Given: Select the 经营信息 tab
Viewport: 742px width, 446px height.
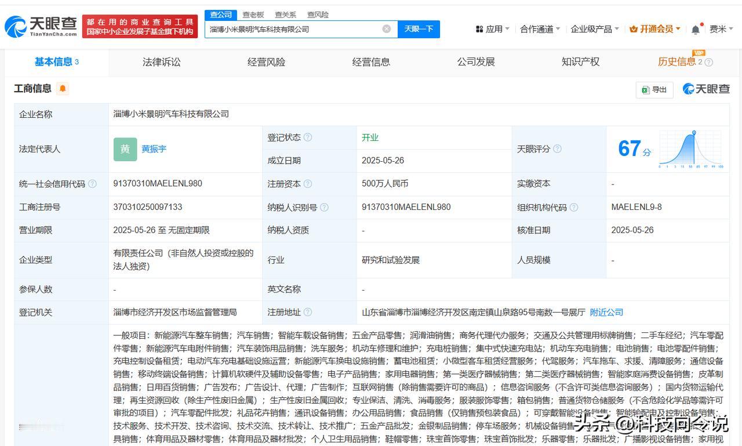Looking at the screenshot, I should coord(371,62).
